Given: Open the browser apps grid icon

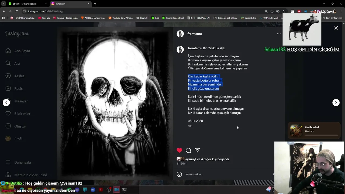Looking at the screenshot, I should pos(4,18).
